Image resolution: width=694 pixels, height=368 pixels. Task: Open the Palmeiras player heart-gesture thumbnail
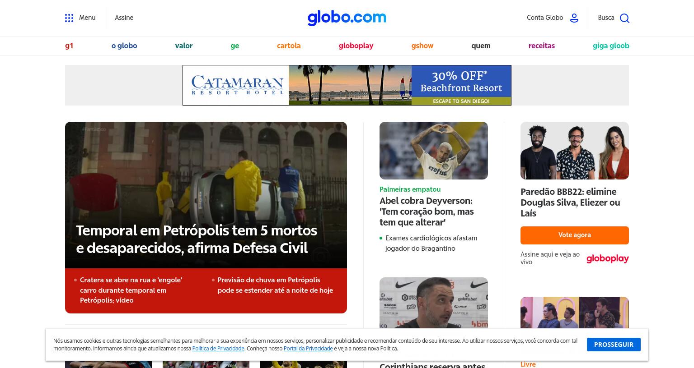tap(434, 151)
